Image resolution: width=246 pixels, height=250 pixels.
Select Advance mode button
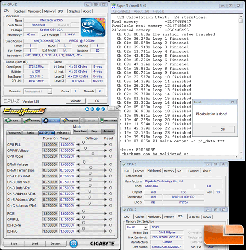pyautogui.click(x=108, y=131)
